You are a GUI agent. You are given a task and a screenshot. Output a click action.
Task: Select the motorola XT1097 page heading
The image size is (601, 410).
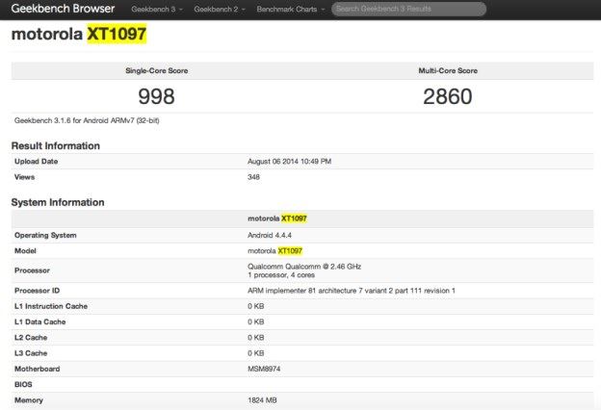pyautogui.click(x=79, y=34)
